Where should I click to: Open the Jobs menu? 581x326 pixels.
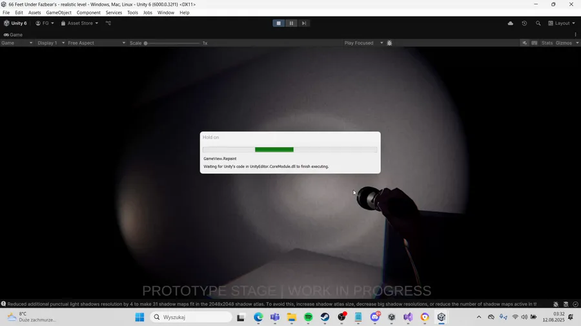click(147, 13)
